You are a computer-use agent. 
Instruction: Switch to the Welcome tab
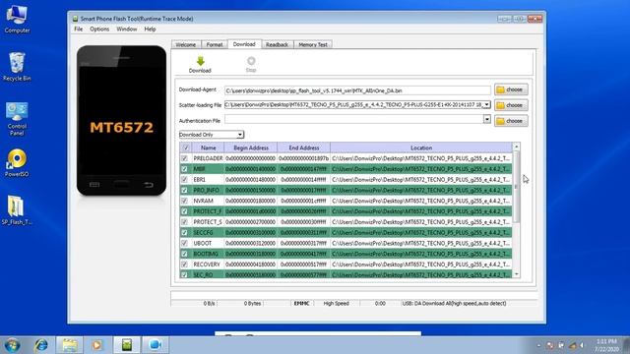click(x=186, y=44)
